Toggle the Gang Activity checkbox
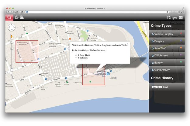 (153, 70)
